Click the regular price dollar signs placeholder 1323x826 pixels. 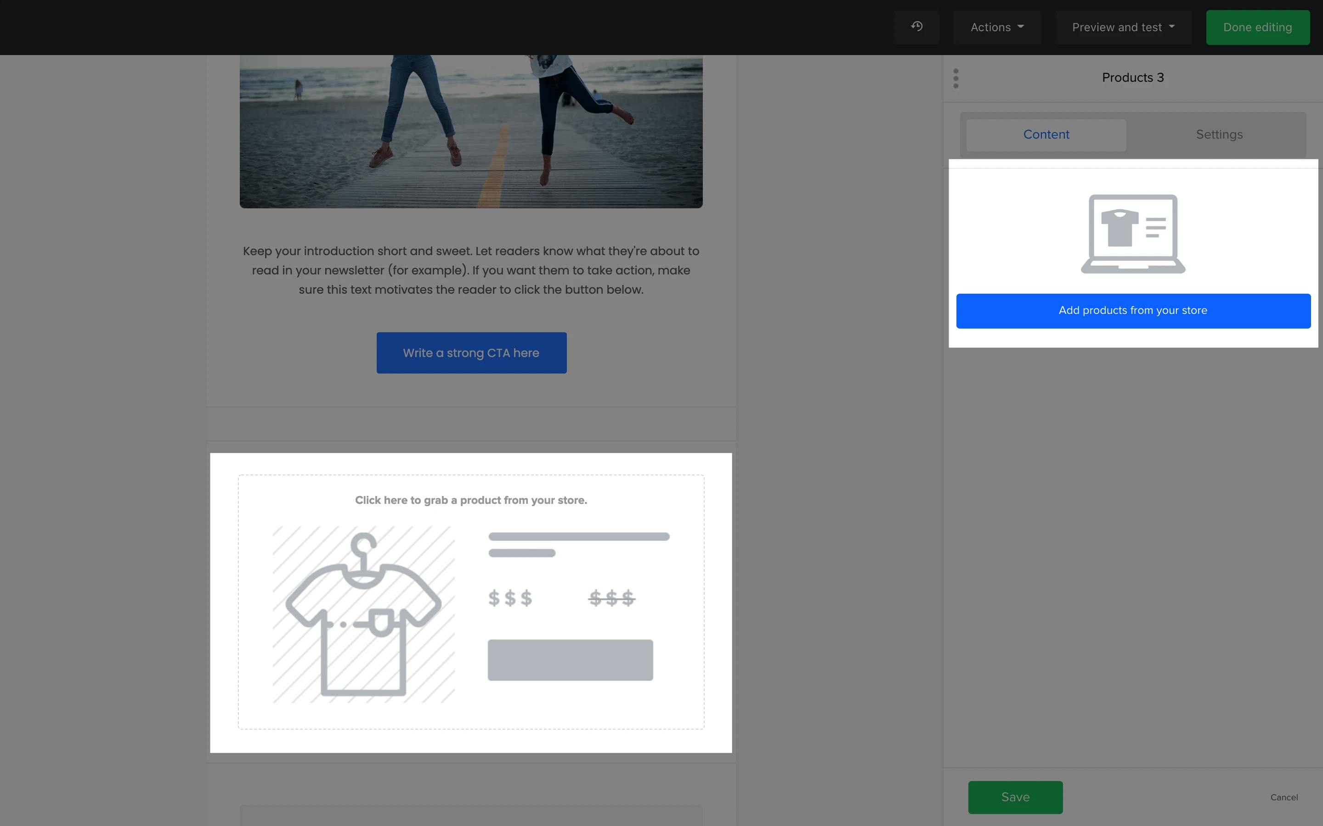click(509, 598)
